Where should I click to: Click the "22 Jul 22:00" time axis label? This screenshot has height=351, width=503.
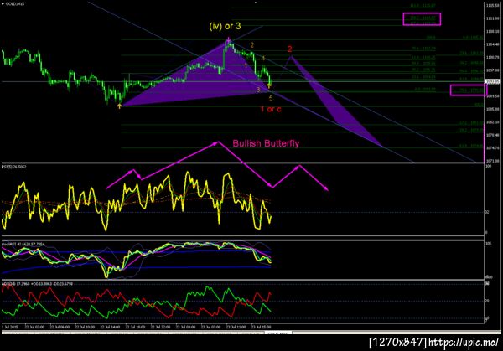160,327
